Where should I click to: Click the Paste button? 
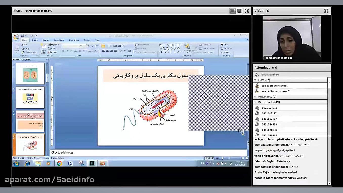[x=16, y=48]
